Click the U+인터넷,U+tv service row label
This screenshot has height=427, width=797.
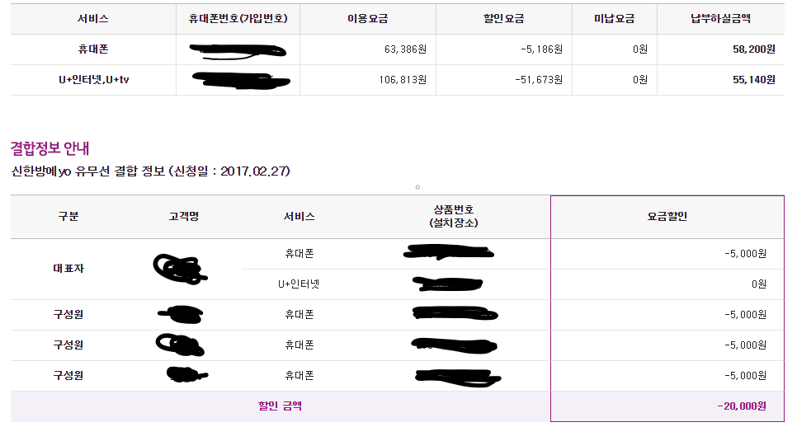92,80
